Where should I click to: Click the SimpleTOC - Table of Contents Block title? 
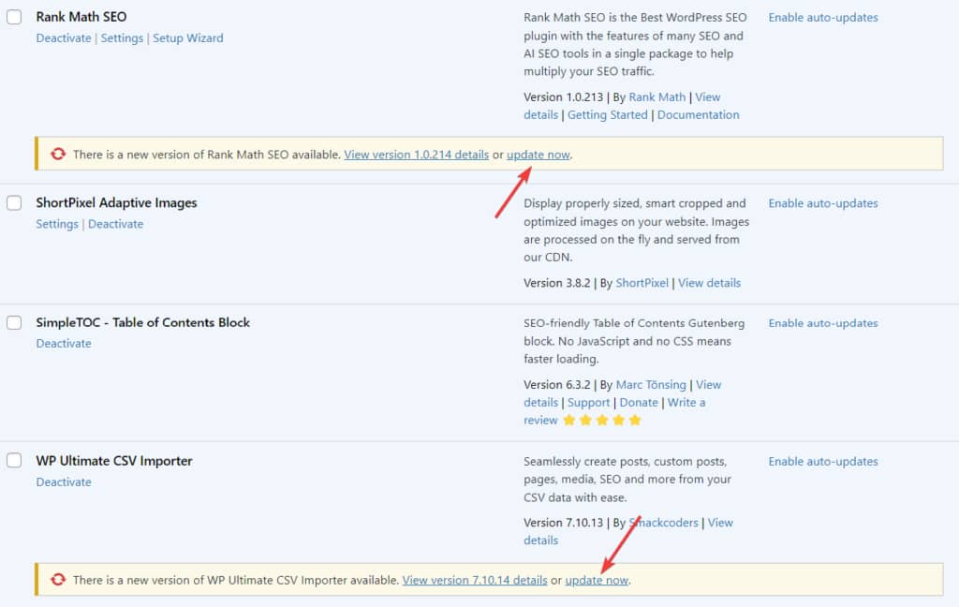pyautogui.click(x=142, y=322)
